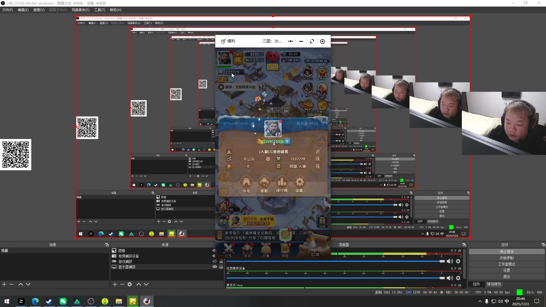Open Microsoft Edge from the taskbar

tap(35, 301)
